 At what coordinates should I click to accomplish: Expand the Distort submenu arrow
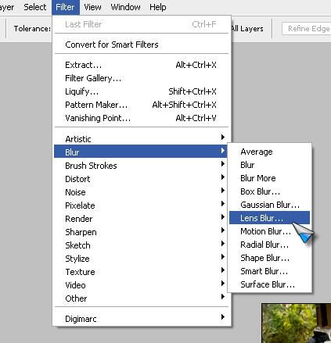pyautogui.click(x=222, y=177)
